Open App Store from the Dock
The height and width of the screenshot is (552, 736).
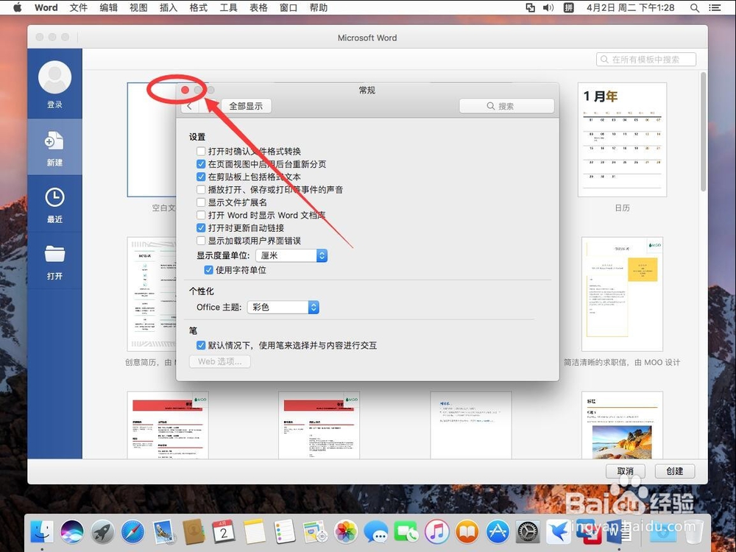point(498,532)
